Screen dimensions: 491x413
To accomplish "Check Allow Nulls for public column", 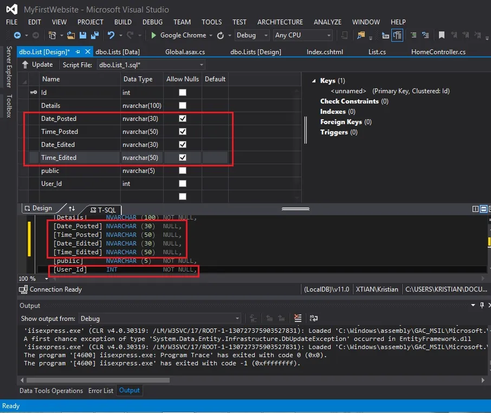I will coord(183,170).
